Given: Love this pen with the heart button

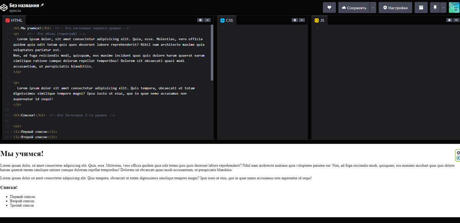Looking at the screenshot, I should coord(329,8).
